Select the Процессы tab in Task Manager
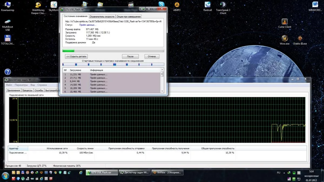This screenshot has height=182, width=324. tap(27, 90)
